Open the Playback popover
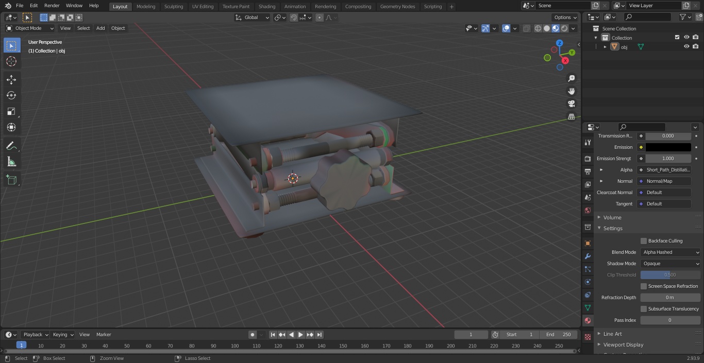Screen dimensions: 704x363 (x=35, y=335)
